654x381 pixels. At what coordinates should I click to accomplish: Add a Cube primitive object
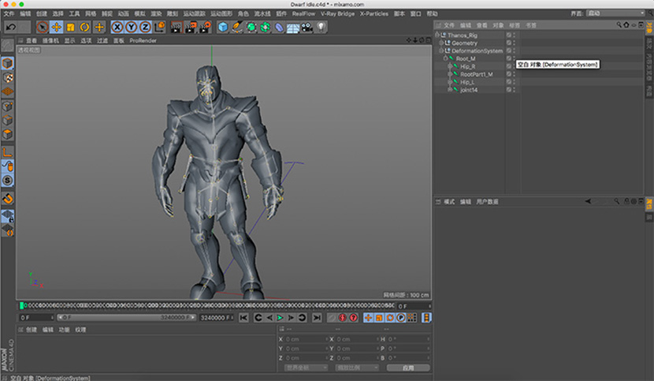tap(223, 28)
